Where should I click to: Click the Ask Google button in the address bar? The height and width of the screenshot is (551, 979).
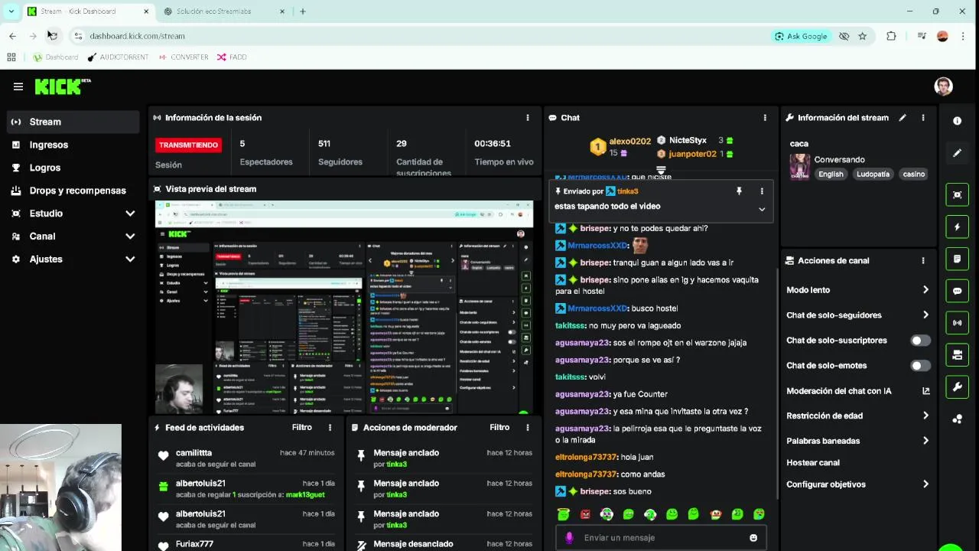801,36
